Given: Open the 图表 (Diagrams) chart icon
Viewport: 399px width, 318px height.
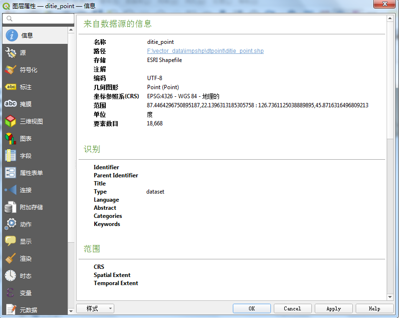Looking at the screenshot, I should tap(10, 138).
